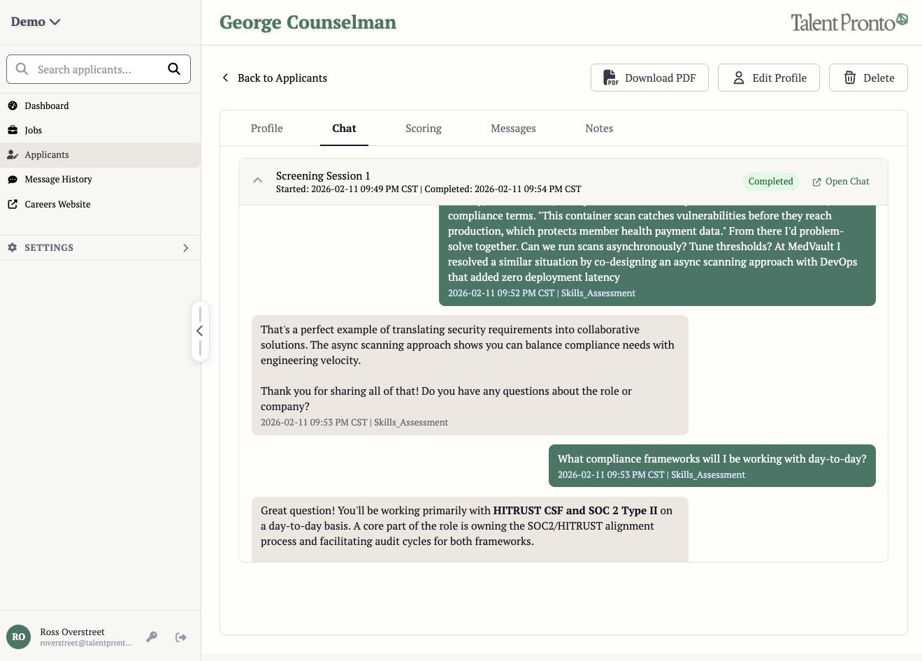Click the logout icon in sidebar footer
Screen dimensions: 922x661
pyautogui.click(x=181, y=637)
